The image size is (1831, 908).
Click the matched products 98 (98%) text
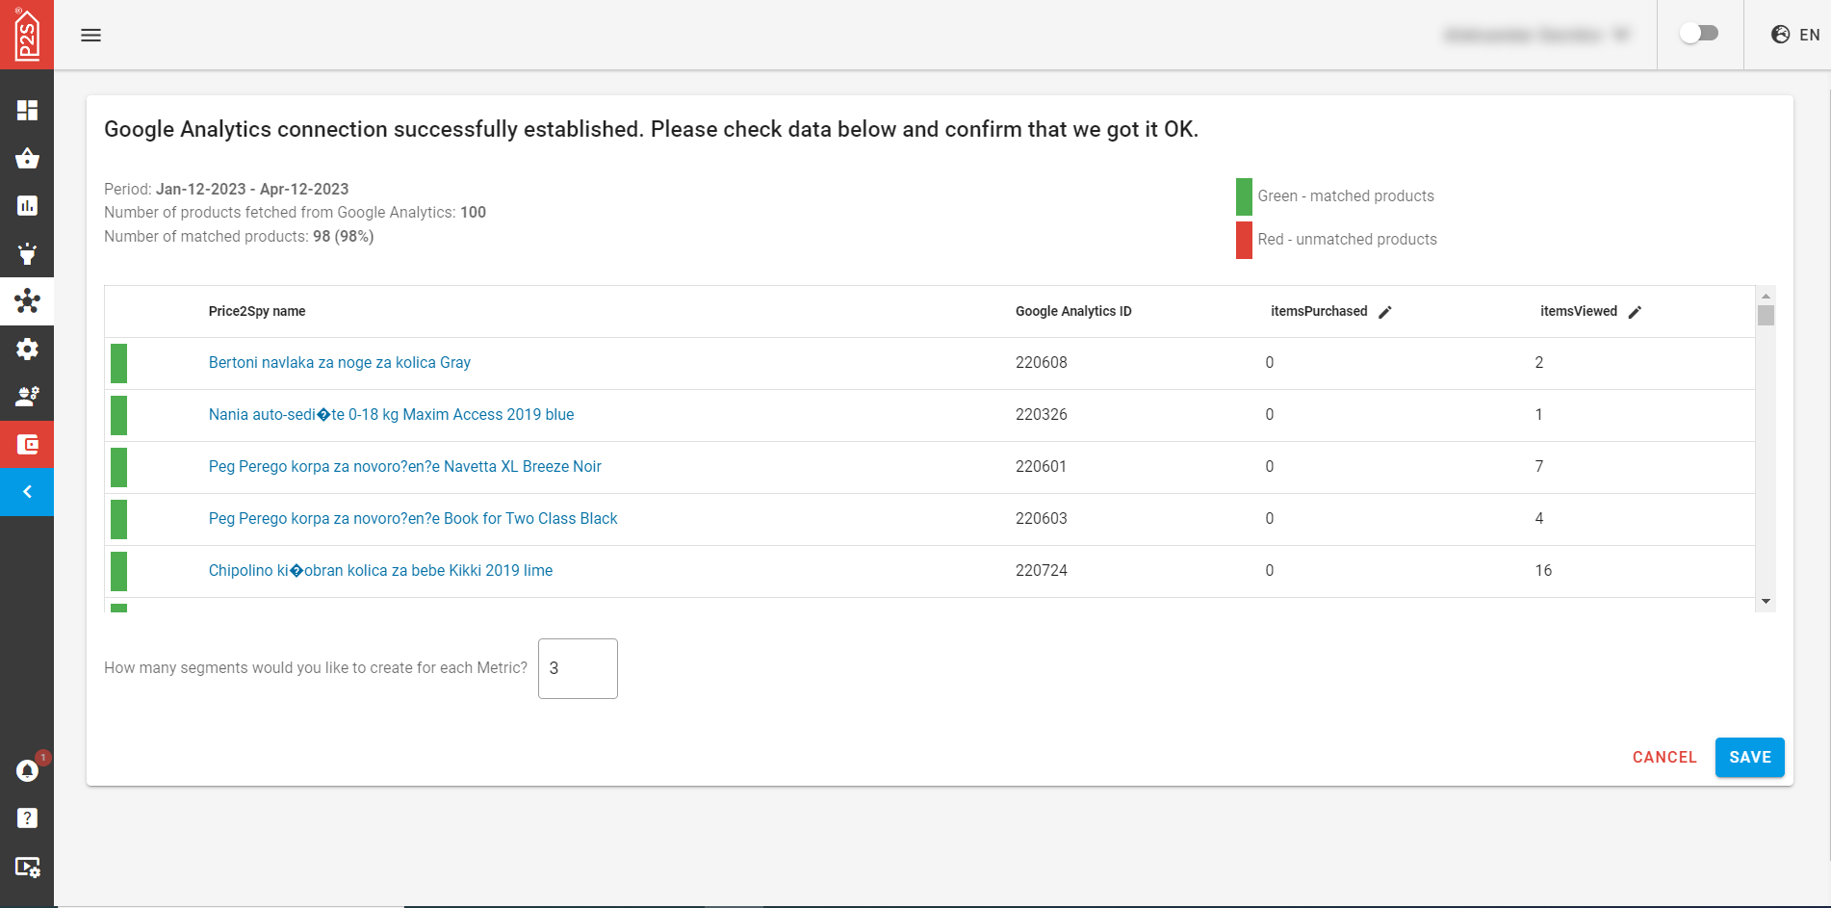[x=343, y=237]
